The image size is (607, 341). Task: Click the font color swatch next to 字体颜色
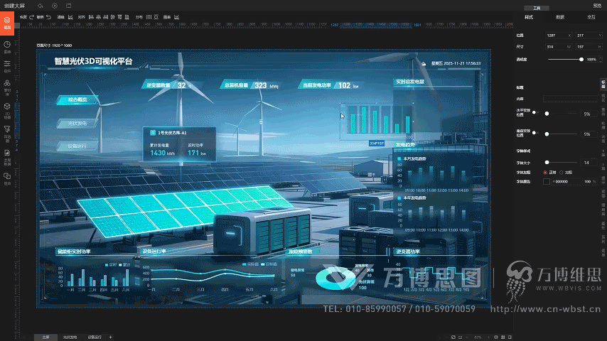coord(547,182)
